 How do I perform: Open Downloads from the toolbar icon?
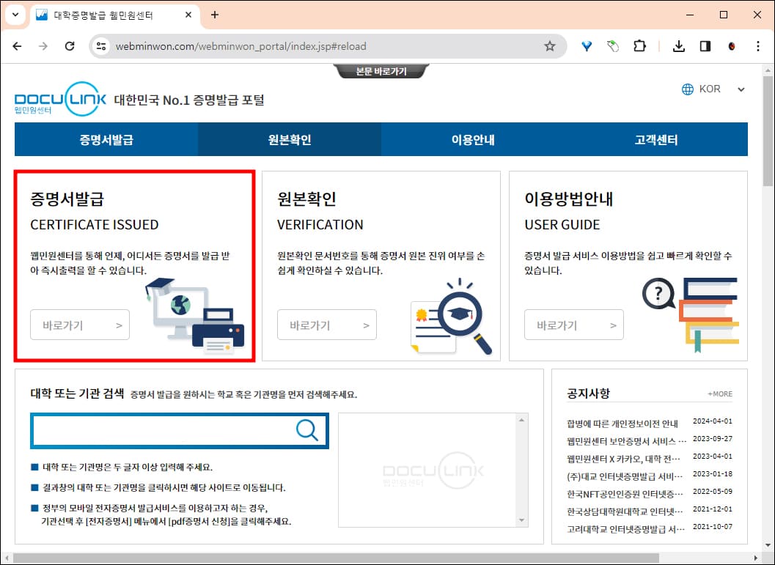[678, 45]
